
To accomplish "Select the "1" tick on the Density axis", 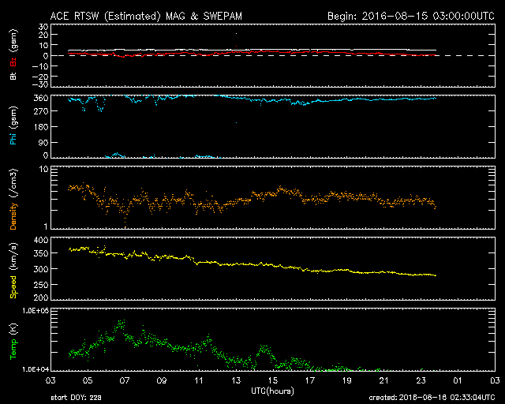I will coord(46,226).
